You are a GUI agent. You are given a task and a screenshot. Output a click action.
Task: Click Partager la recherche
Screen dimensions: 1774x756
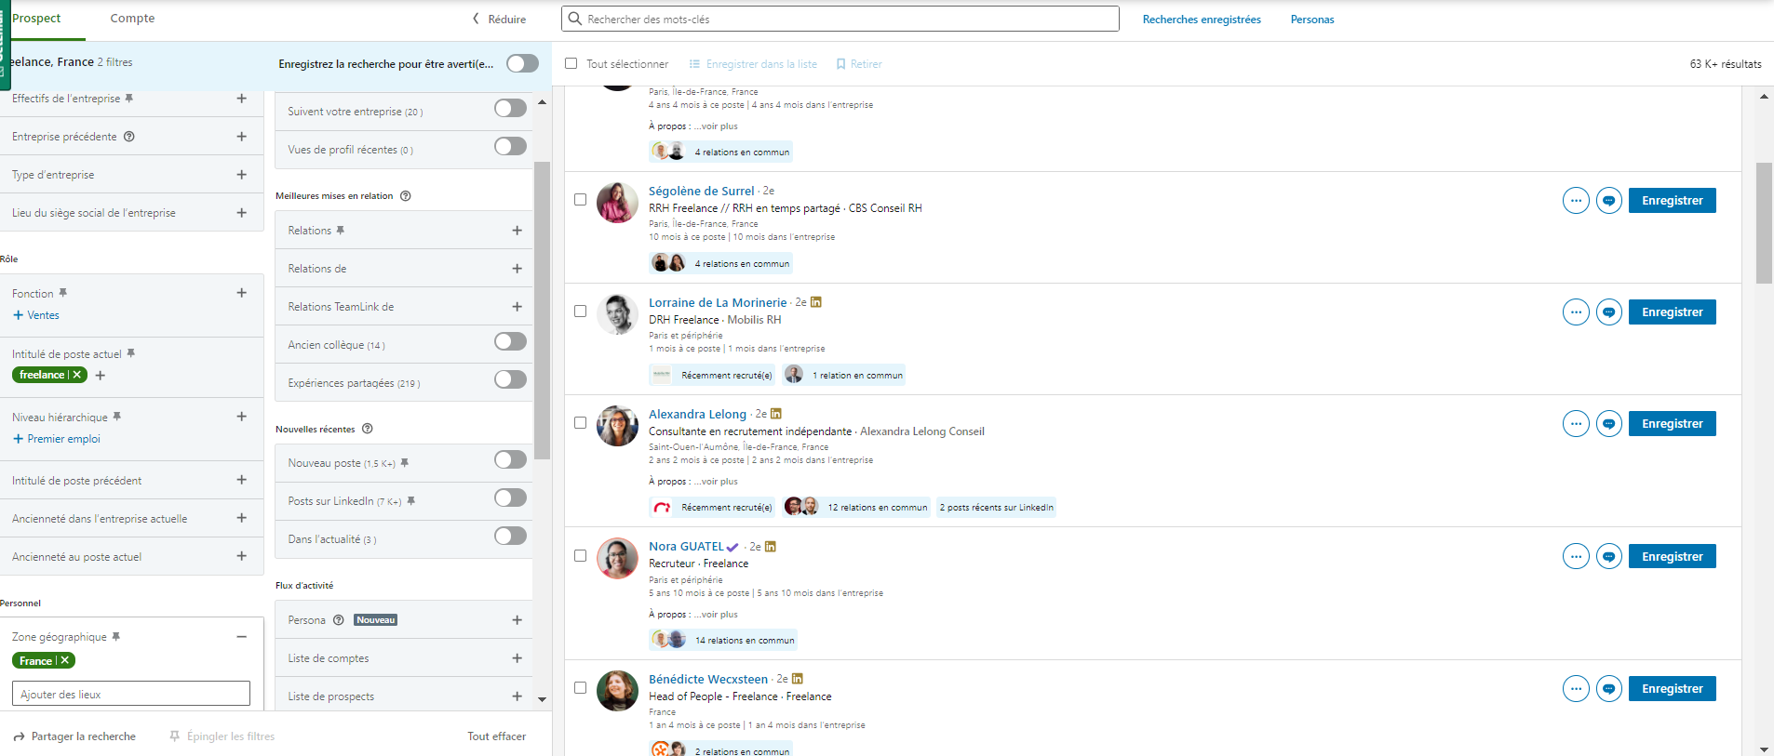click(x=74, y=736)
